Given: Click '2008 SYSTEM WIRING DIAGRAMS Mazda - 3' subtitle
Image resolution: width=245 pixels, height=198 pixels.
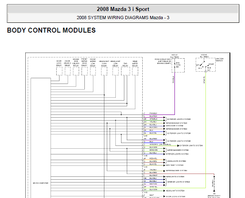Looking at the screenshot, I should [x=123, y=18].
